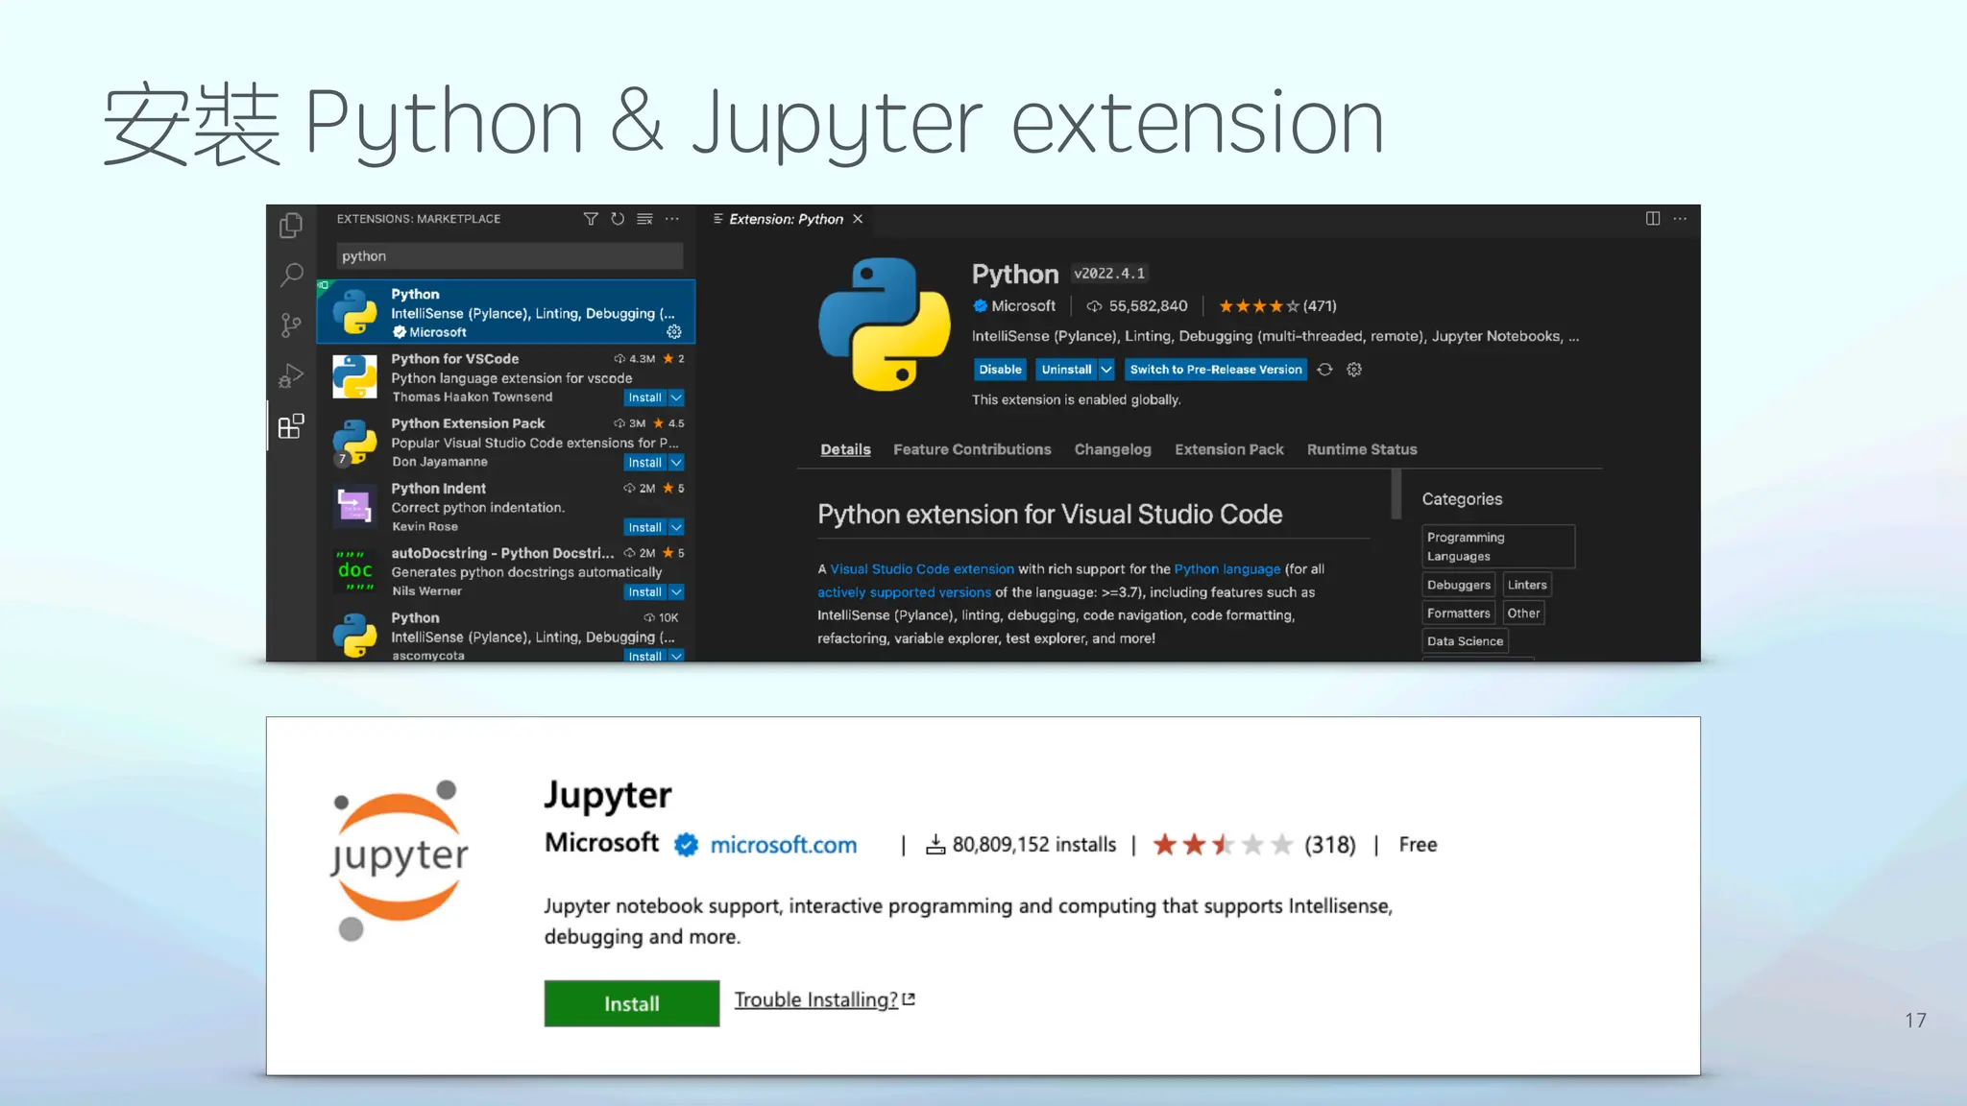Open marketplace views more actions menu
Screen dimensions: 1967x1106
click(x=672, y=219)
